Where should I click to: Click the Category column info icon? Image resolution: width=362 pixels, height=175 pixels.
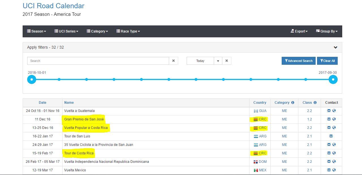(293, 103)
